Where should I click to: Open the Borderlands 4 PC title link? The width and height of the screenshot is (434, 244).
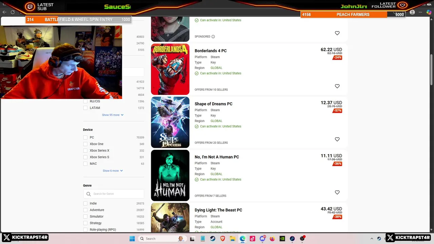point(211,51)
